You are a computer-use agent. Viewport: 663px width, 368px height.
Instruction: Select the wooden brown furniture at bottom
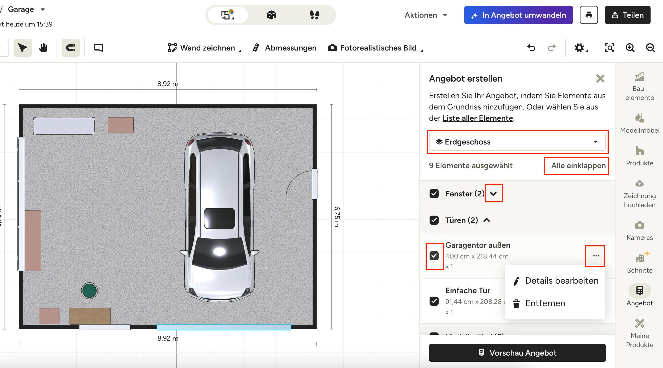point(90,316)
